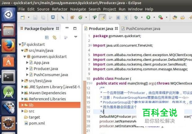Collapse the gomaven.quickstart package

(x=25, y=57)
